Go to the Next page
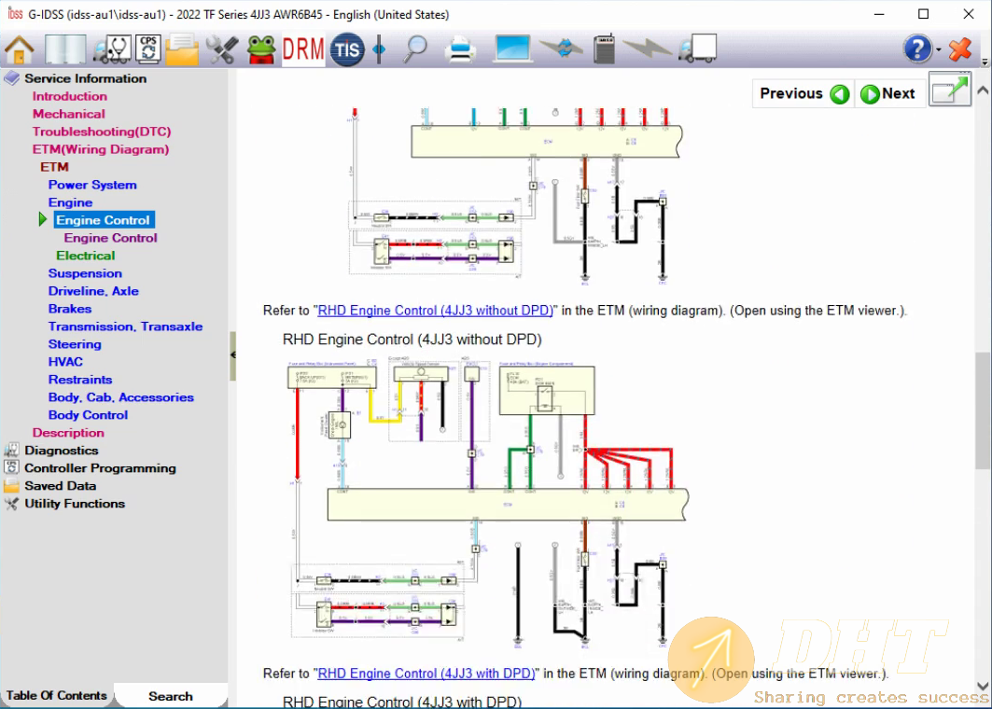Viewport: 992px width, 709px height. pyautogui.click(x=887, y=93)
